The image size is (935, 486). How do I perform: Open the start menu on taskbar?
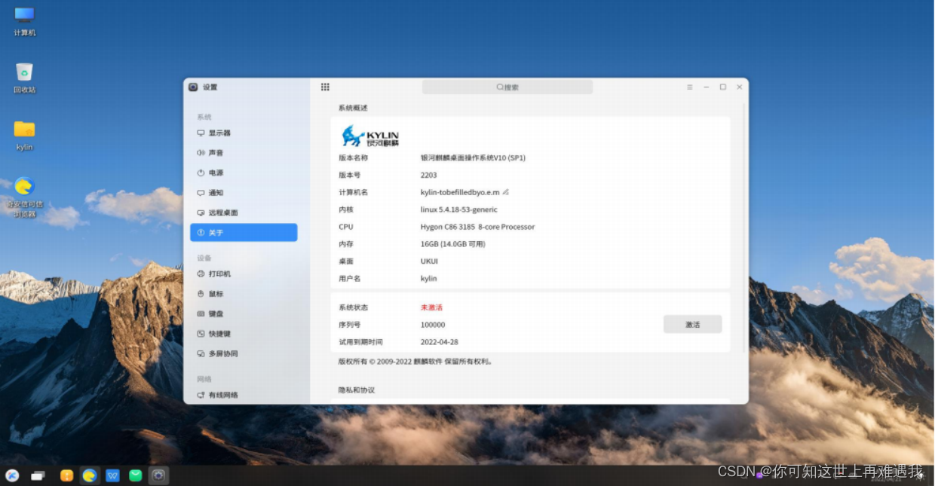[12, 475]
